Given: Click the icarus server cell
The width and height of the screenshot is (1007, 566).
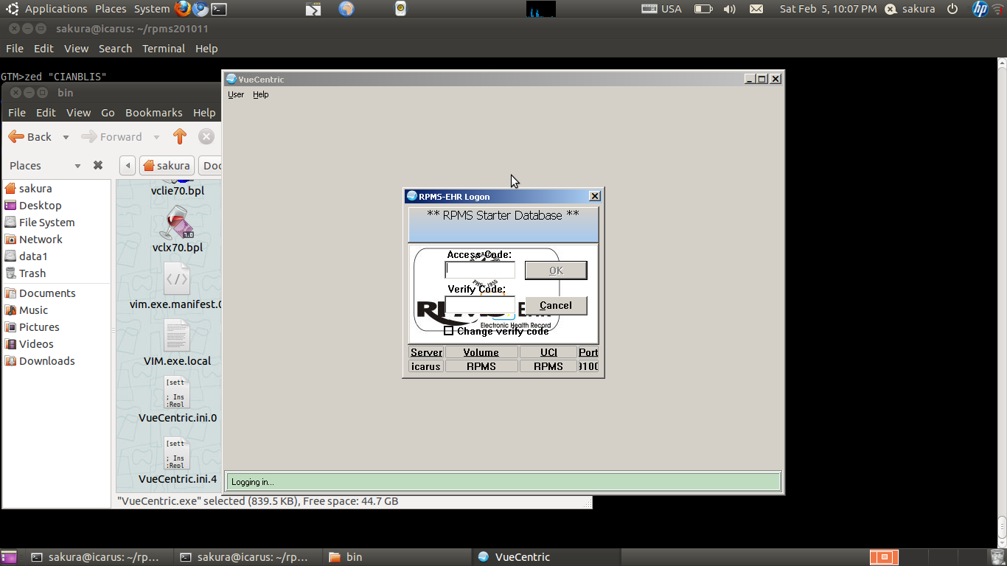Looking at the screenshot, I should pos(426,366).
